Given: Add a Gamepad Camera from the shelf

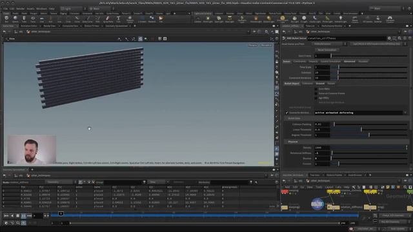Looking at the screenshot, I should pos(390,19).
